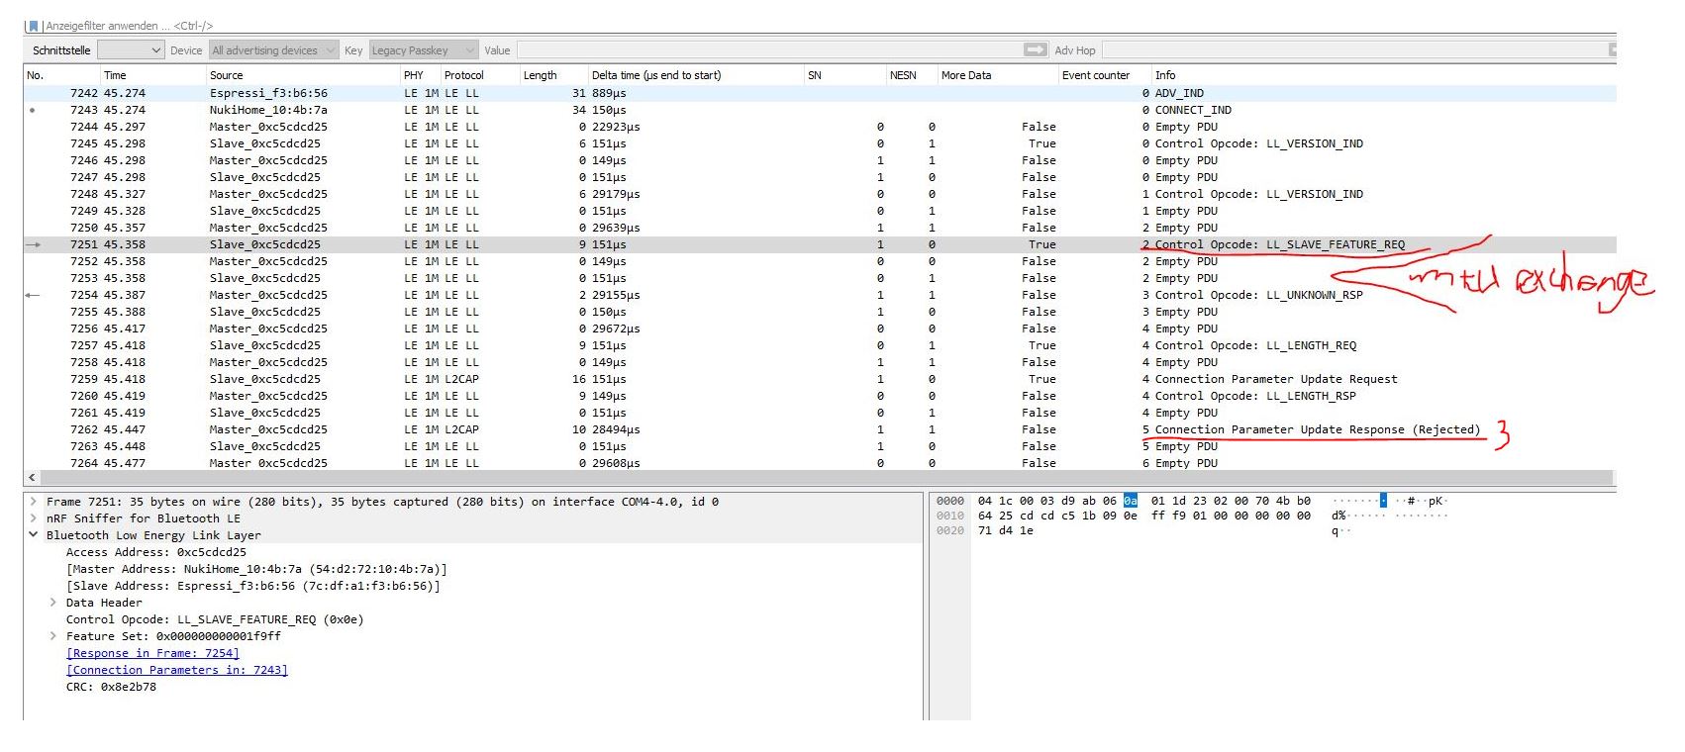Click hex offset 0010 row in bytes pane
The height and width of the screenshot is (752, 1685).
[950, 516]
